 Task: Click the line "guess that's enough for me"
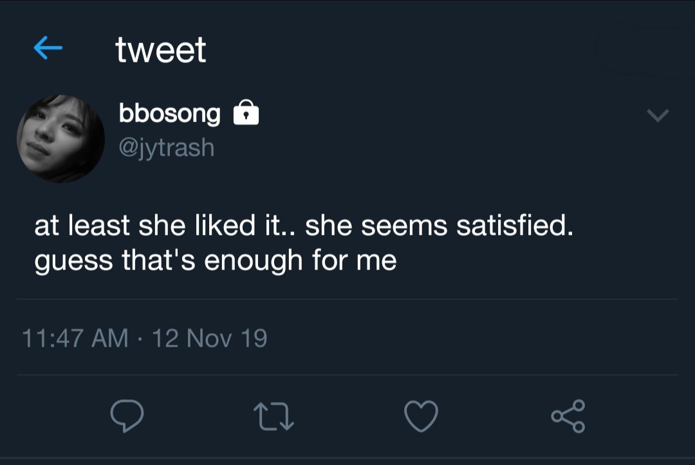[215, 261]
